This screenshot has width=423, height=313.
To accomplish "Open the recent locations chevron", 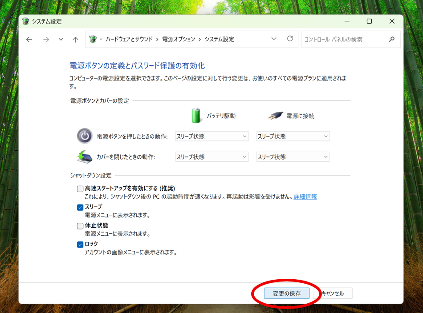I will [61, 40].
